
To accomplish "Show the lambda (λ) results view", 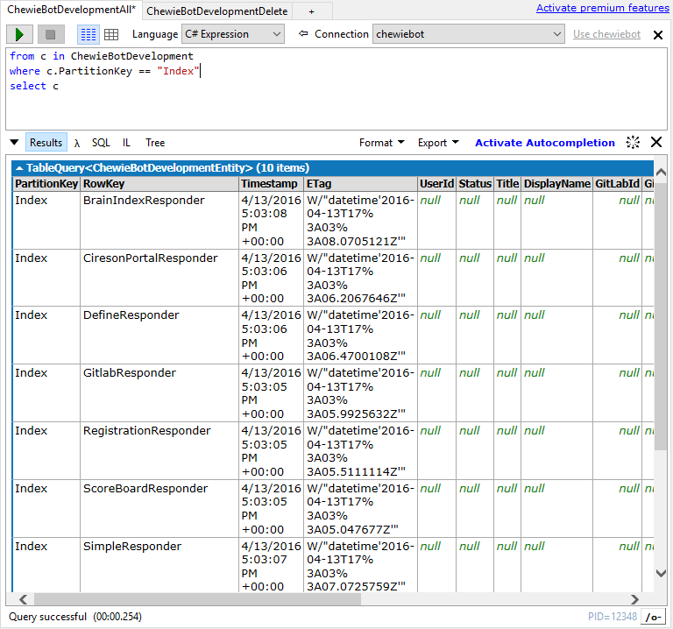I will [77, 143].
